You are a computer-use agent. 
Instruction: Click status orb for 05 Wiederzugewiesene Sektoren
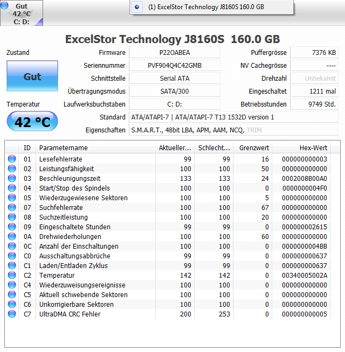point(12,198)
